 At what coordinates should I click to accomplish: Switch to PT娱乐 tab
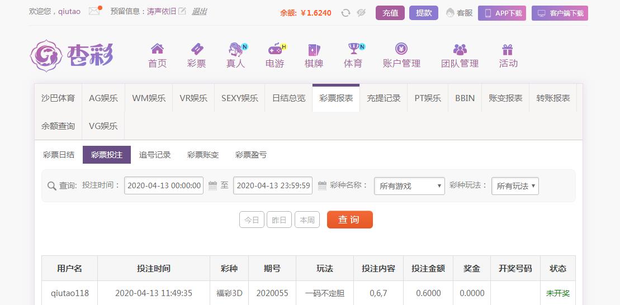428,98
